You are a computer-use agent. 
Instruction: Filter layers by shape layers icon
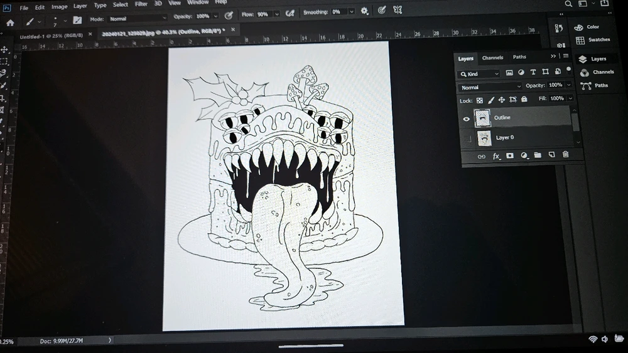click(x=545, y=71)
